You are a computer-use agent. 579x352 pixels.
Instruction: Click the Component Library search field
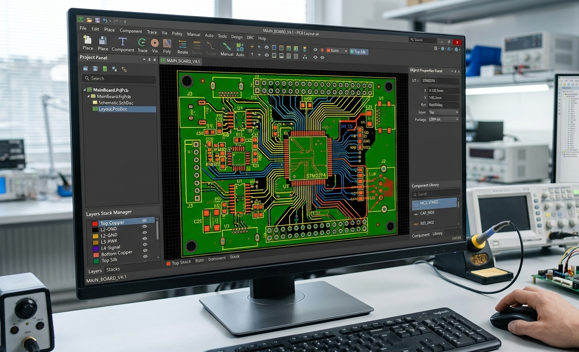tap(436, 193)
